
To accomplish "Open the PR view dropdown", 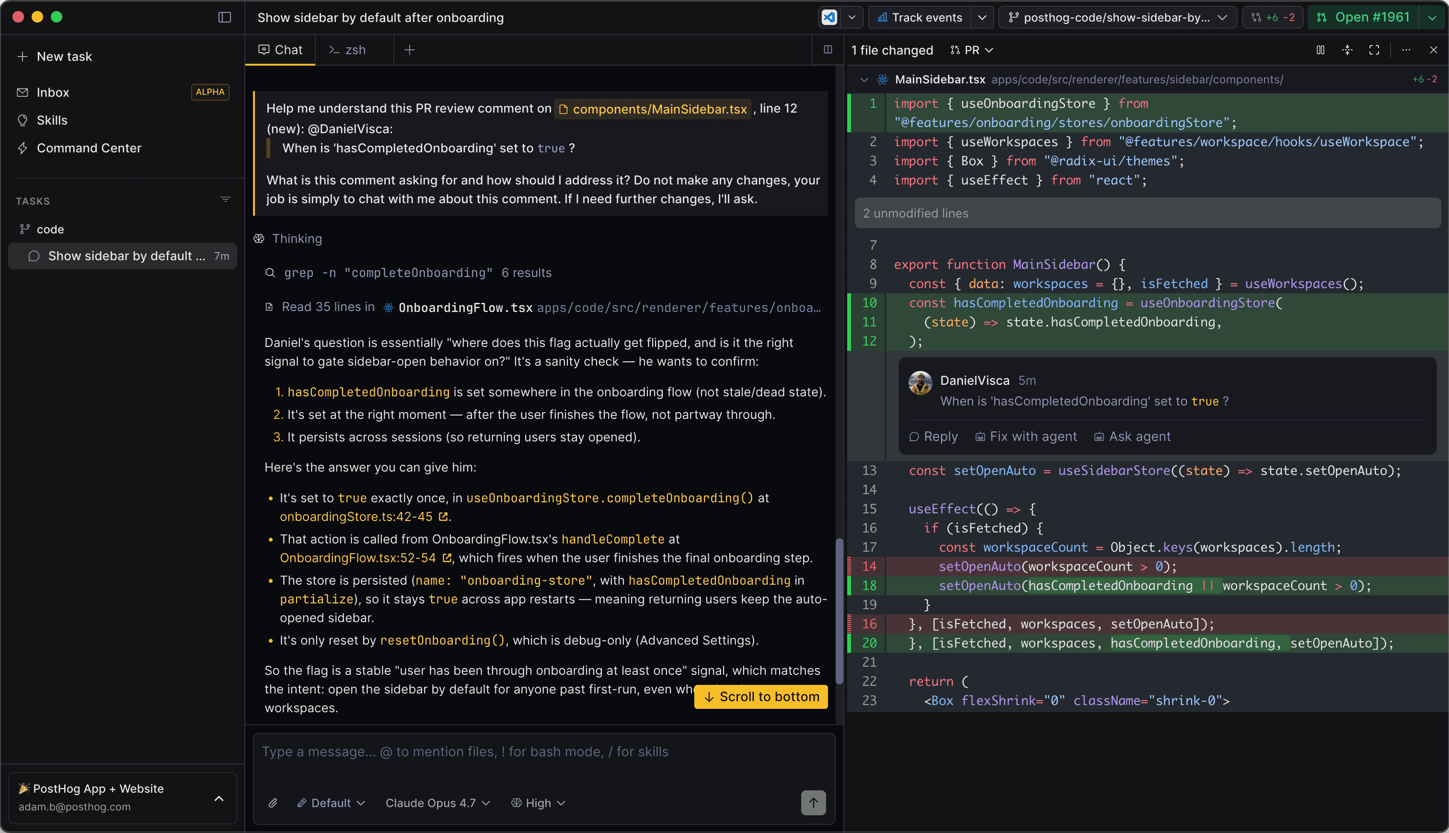I will (x=972, y=50).
